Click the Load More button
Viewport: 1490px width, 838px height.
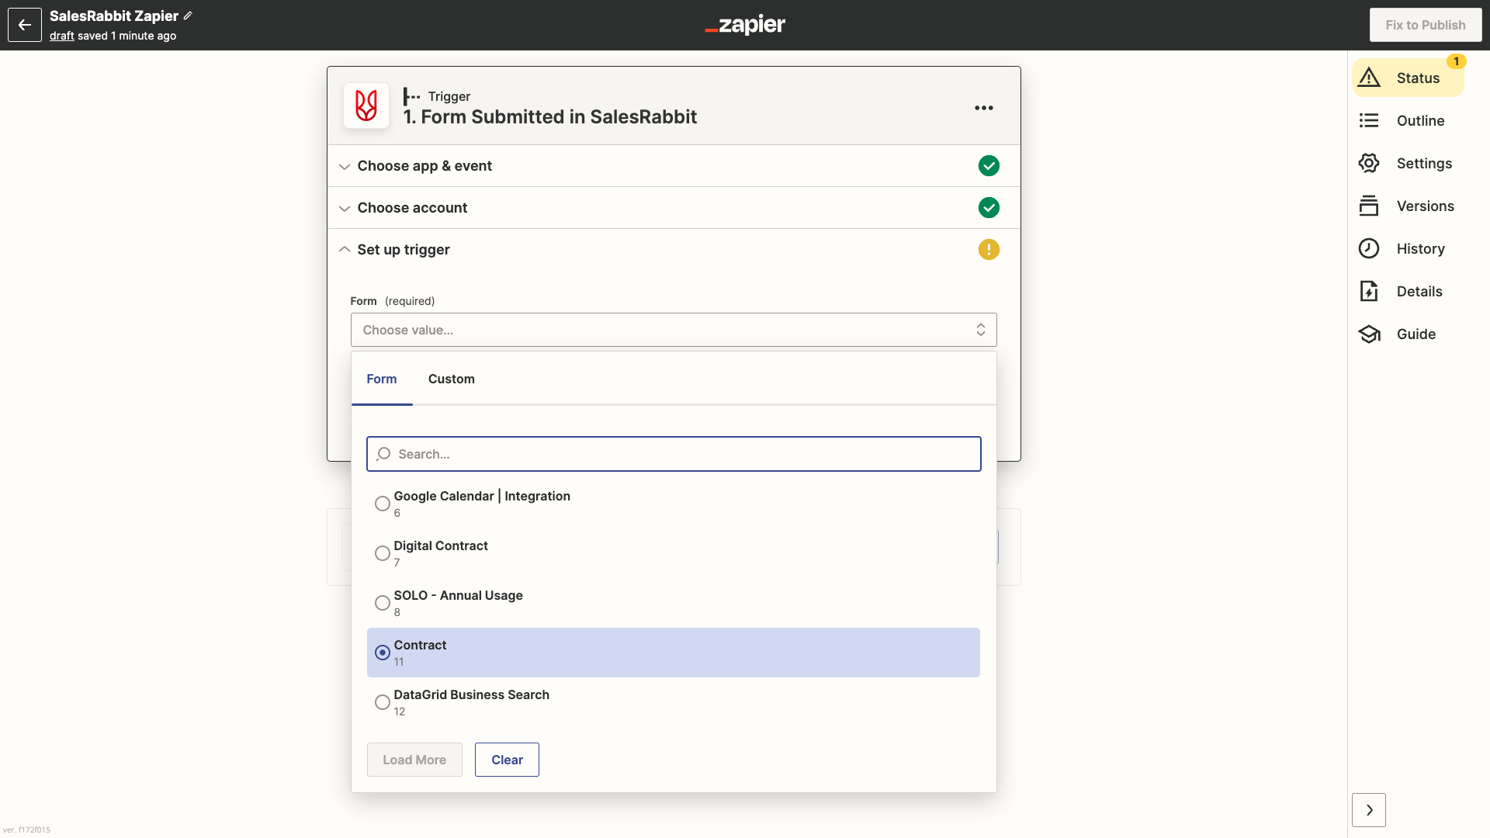click(414, 760)
